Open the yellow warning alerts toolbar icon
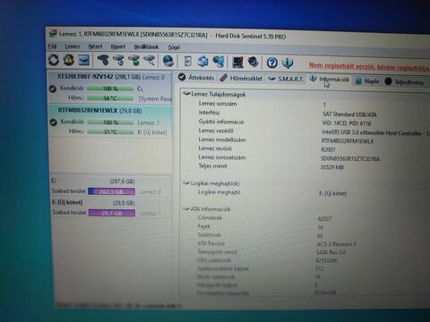Viewport: 430px width, 322px height. (68, 60)
